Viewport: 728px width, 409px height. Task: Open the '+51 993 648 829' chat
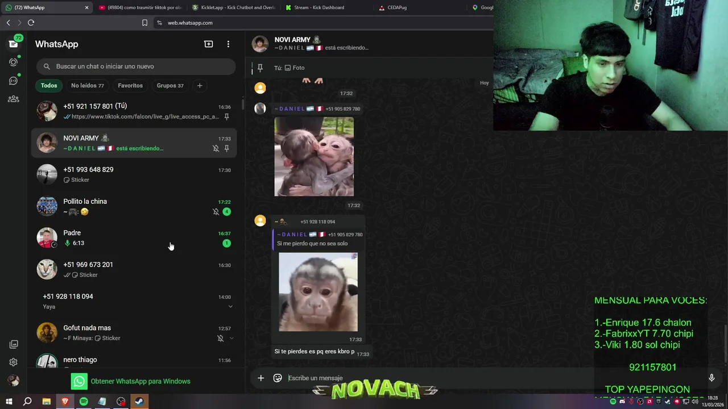pos(134,174)
